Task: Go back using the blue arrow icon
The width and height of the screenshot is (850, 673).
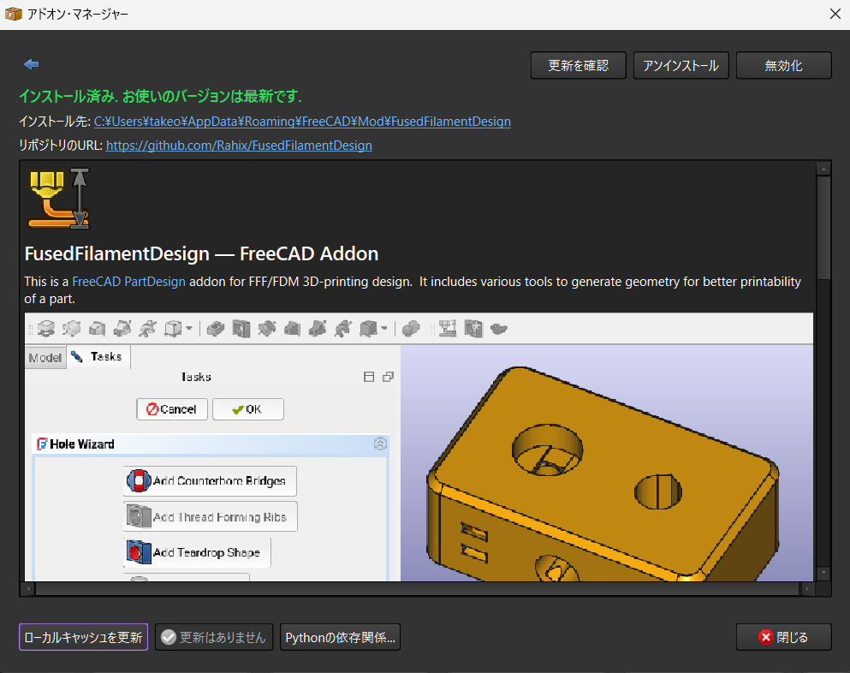Action: point(32,64)
